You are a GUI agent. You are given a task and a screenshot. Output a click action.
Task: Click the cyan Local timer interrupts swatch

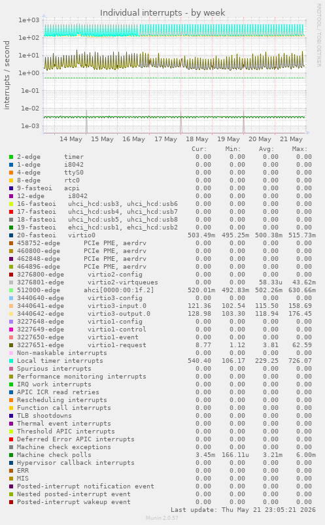11,361
